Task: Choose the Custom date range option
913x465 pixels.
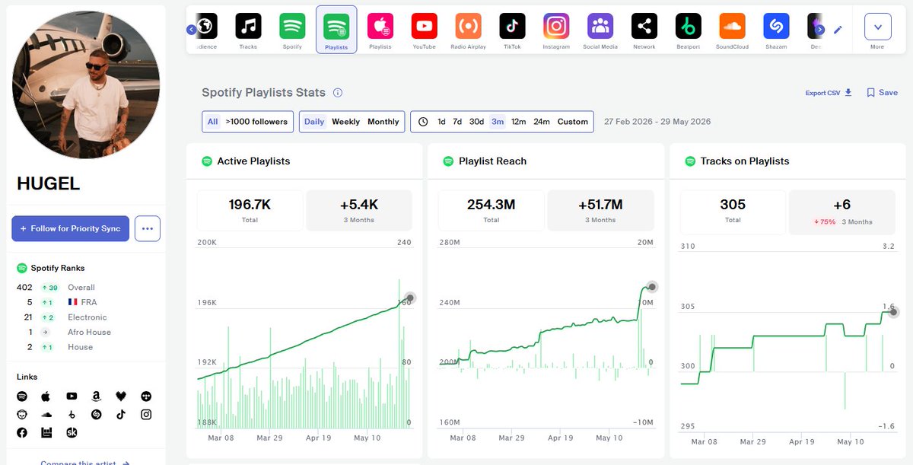Action: coord(573,122)
